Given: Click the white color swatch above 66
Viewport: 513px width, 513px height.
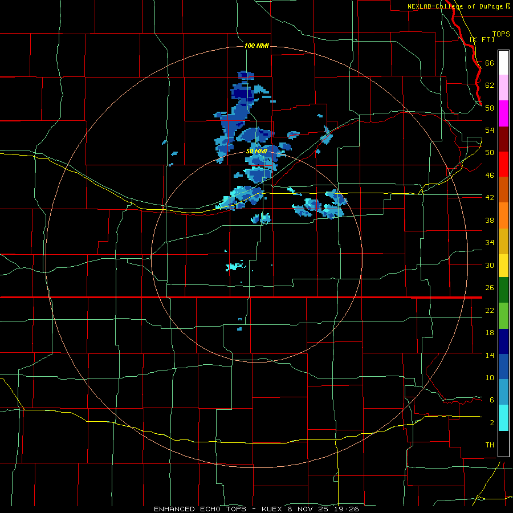Looking at the screenshot, I should [x=503, y=63].
